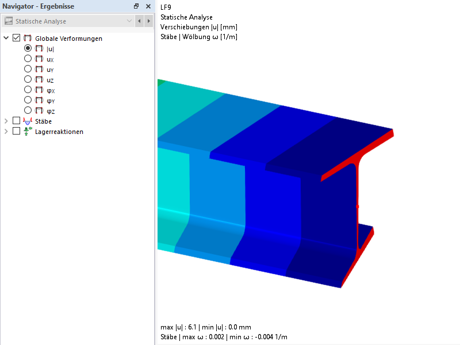The image size is (460, 345).
Task: Click the Lagerreaktionen support reaction icon
Action: [28, 131]
